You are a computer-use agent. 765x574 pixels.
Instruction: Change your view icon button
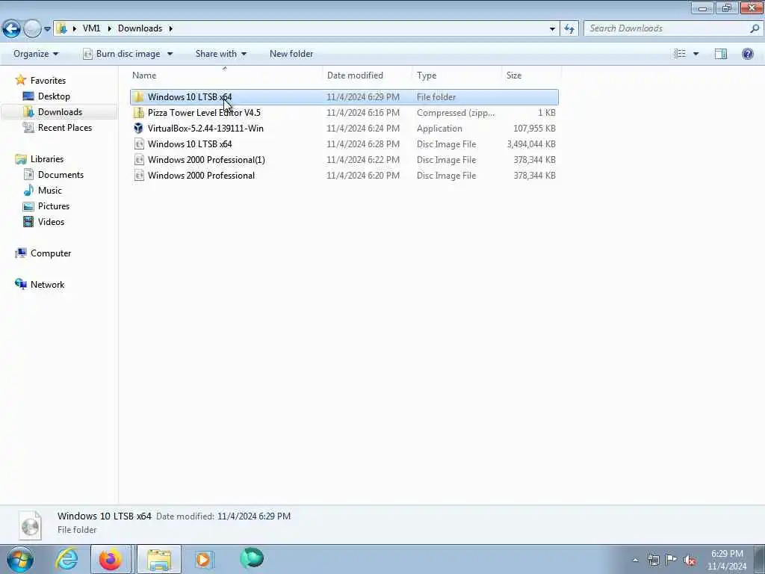[680, 54]
